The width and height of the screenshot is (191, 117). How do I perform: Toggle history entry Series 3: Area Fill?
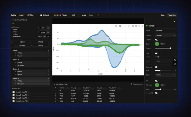[x=14, y=95]
